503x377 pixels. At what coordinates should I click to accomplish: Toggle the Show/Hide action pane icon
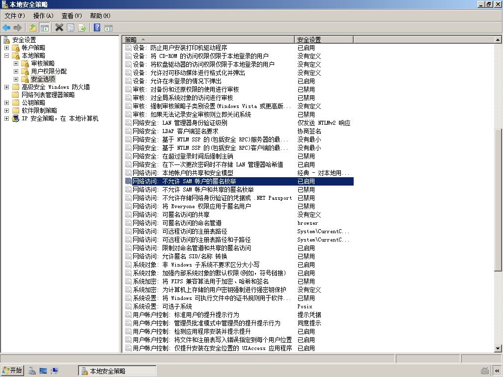click(x=109, y=28)
